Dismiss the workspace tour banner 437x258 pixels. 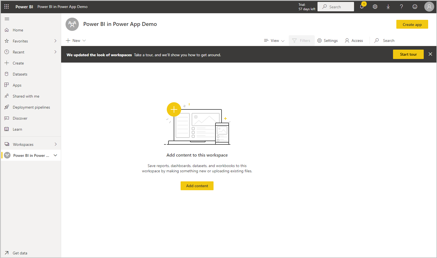coord(430,54)
